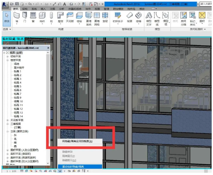The image size is (213, 175).
Task: Expand the 面积平面 (净面积) node
Action: coord(8,154)
